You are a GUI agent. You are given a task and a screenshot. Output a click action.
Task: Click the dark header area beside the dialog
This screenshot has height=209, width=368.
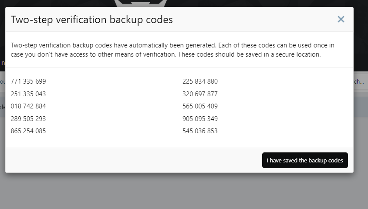point(361,35)
